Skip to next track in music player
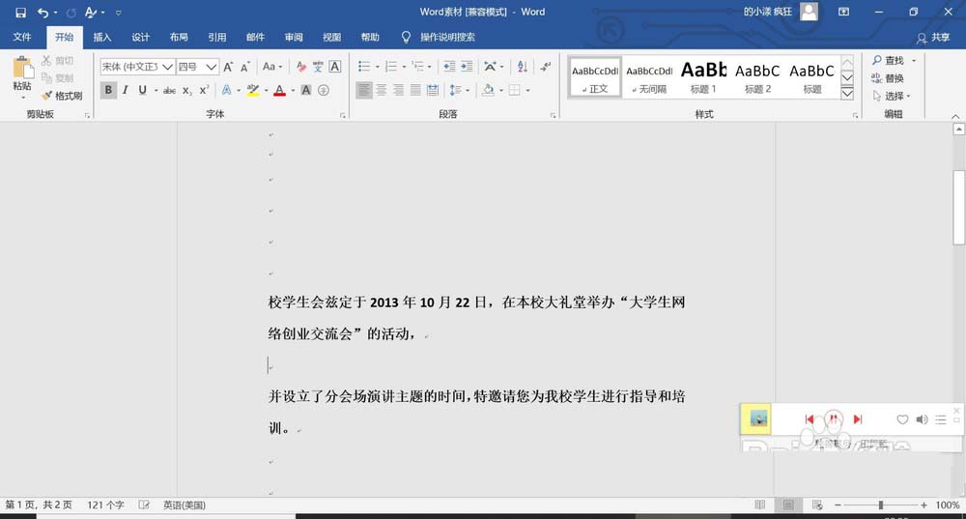 coord(858,419)
